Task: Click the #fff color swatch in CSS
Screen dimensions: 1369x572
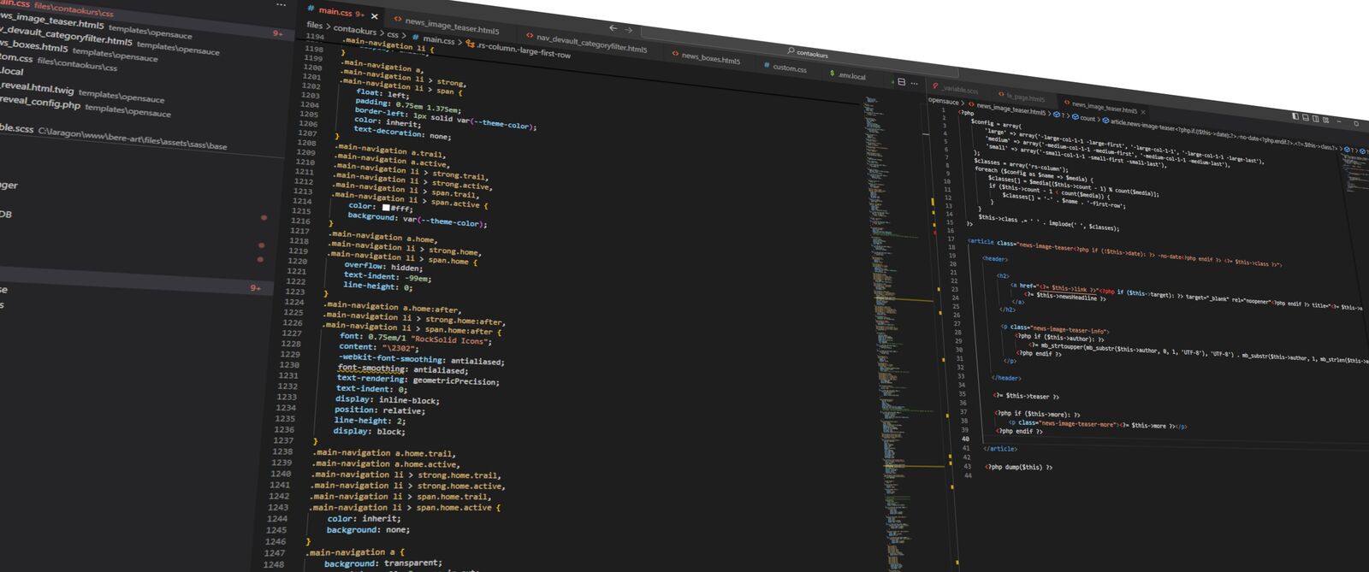Action: [386, 208]
